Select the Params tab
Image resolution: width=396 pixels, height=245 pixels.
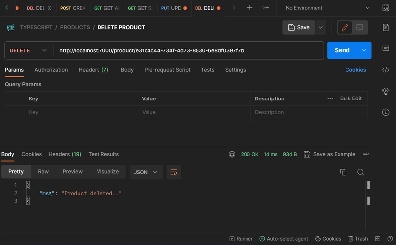tap(14, 70)
